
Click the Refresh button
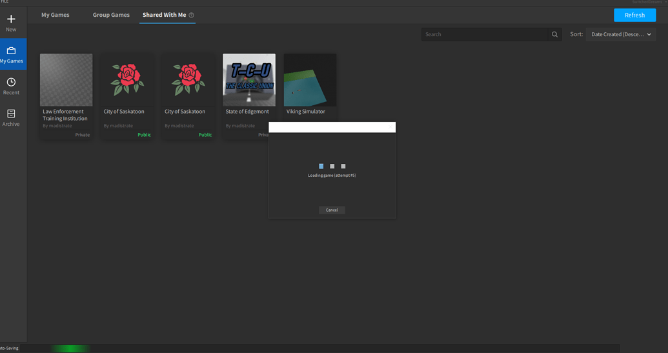click(x=635, y=15)
